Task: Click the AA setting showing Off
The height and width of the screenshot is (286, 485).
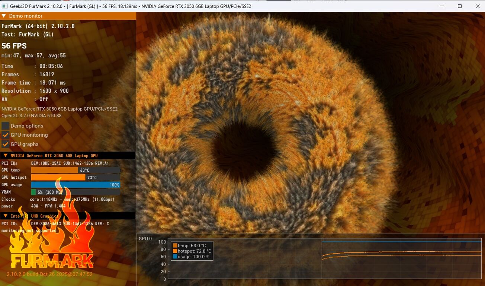Action: [44, 99]
